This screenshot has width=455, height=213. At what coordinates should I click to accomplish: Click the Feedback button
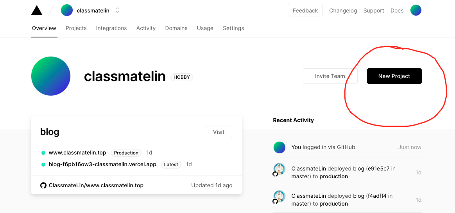(x=305, y=11)
